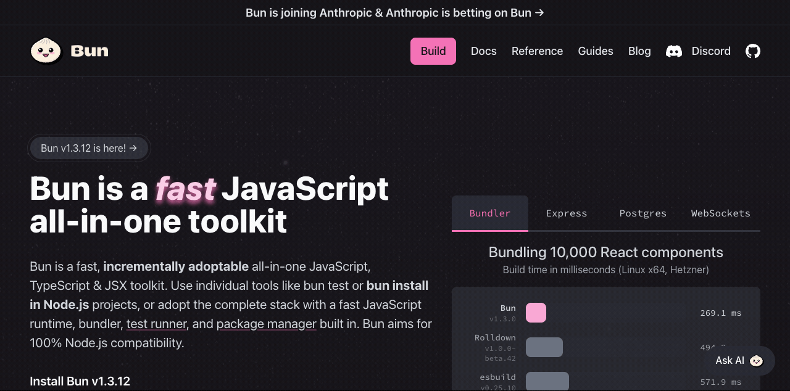
Task: Switch to the WebSockets benchmark tab
Action: 721,213
